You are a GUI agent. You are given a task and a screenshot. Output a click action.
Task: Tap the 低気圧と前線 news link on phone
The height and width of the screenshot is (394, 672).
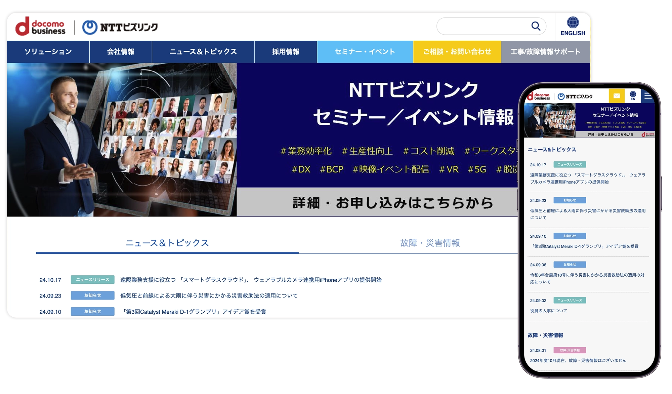pos(588,214)
